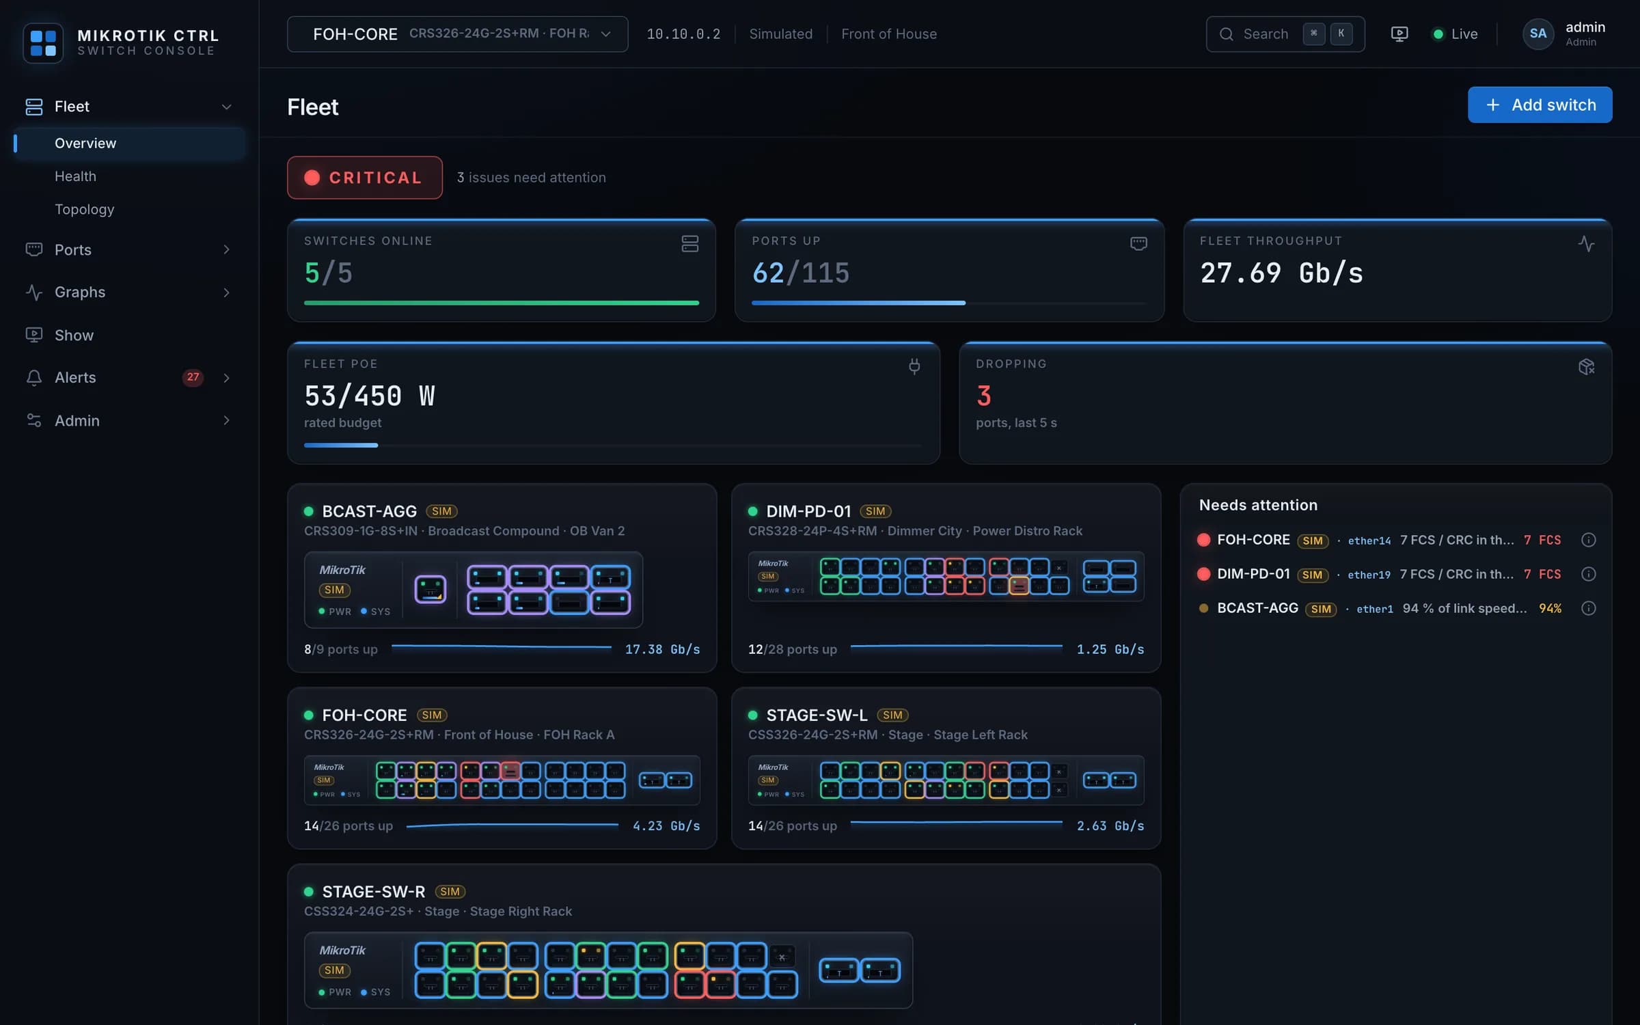
Task: Click the Fleet server icon in sidebar
Action: [34, 106]
